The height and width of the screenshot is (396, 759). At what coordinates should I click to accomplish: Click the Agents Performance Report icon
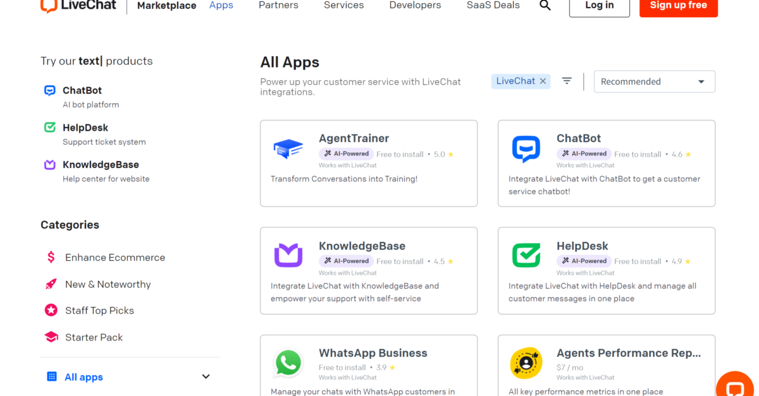click(526, 363)
